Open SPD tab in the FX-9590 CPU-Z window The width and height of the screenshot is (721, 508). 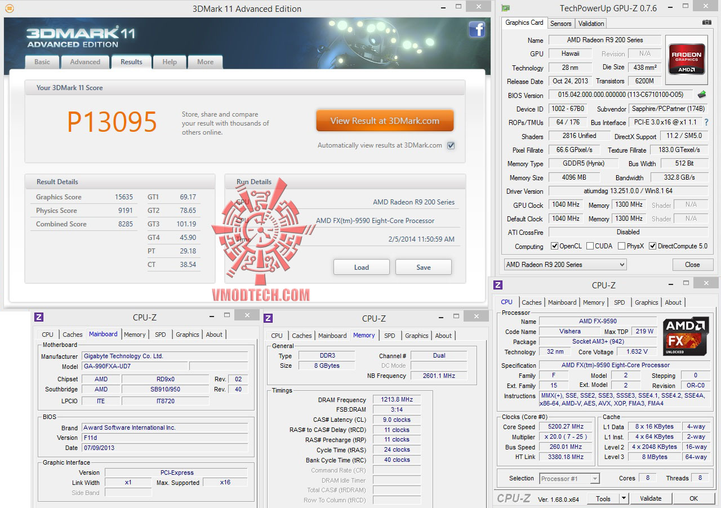coord(619,302)
